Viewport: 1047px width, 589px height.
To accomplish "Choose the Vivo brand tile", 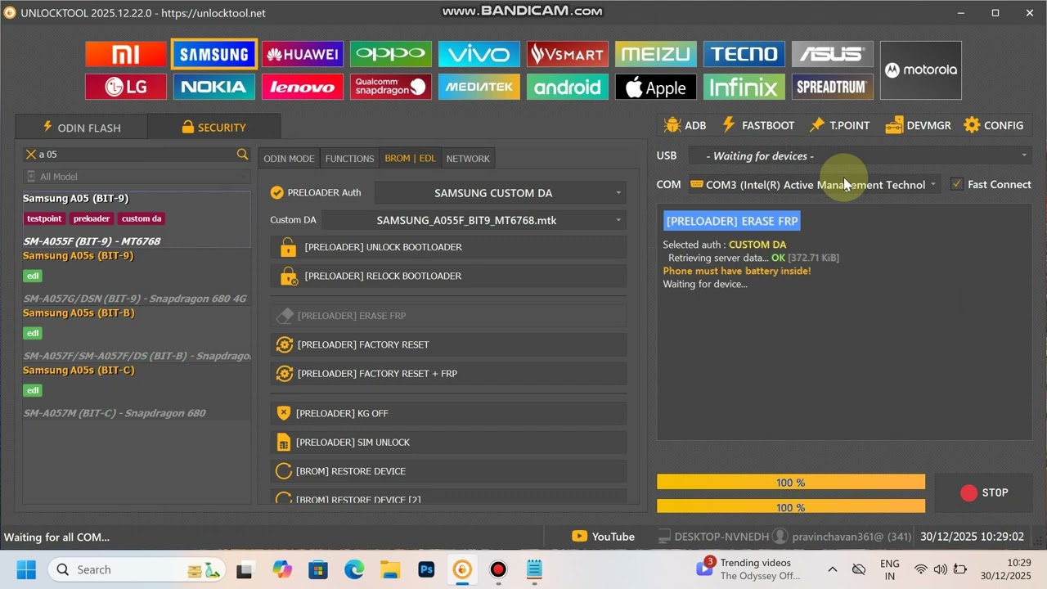I will [479, 54].
